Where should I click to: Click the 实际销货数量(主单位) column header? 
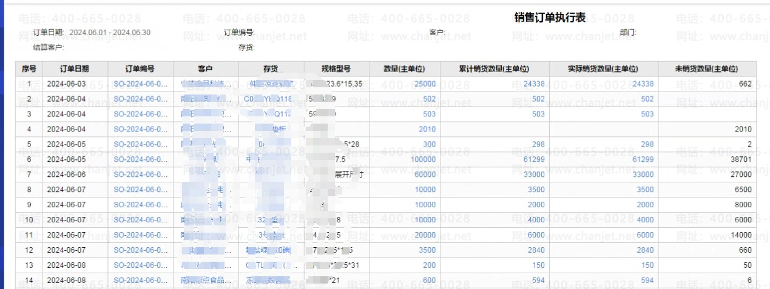click(x=603, y=68)
